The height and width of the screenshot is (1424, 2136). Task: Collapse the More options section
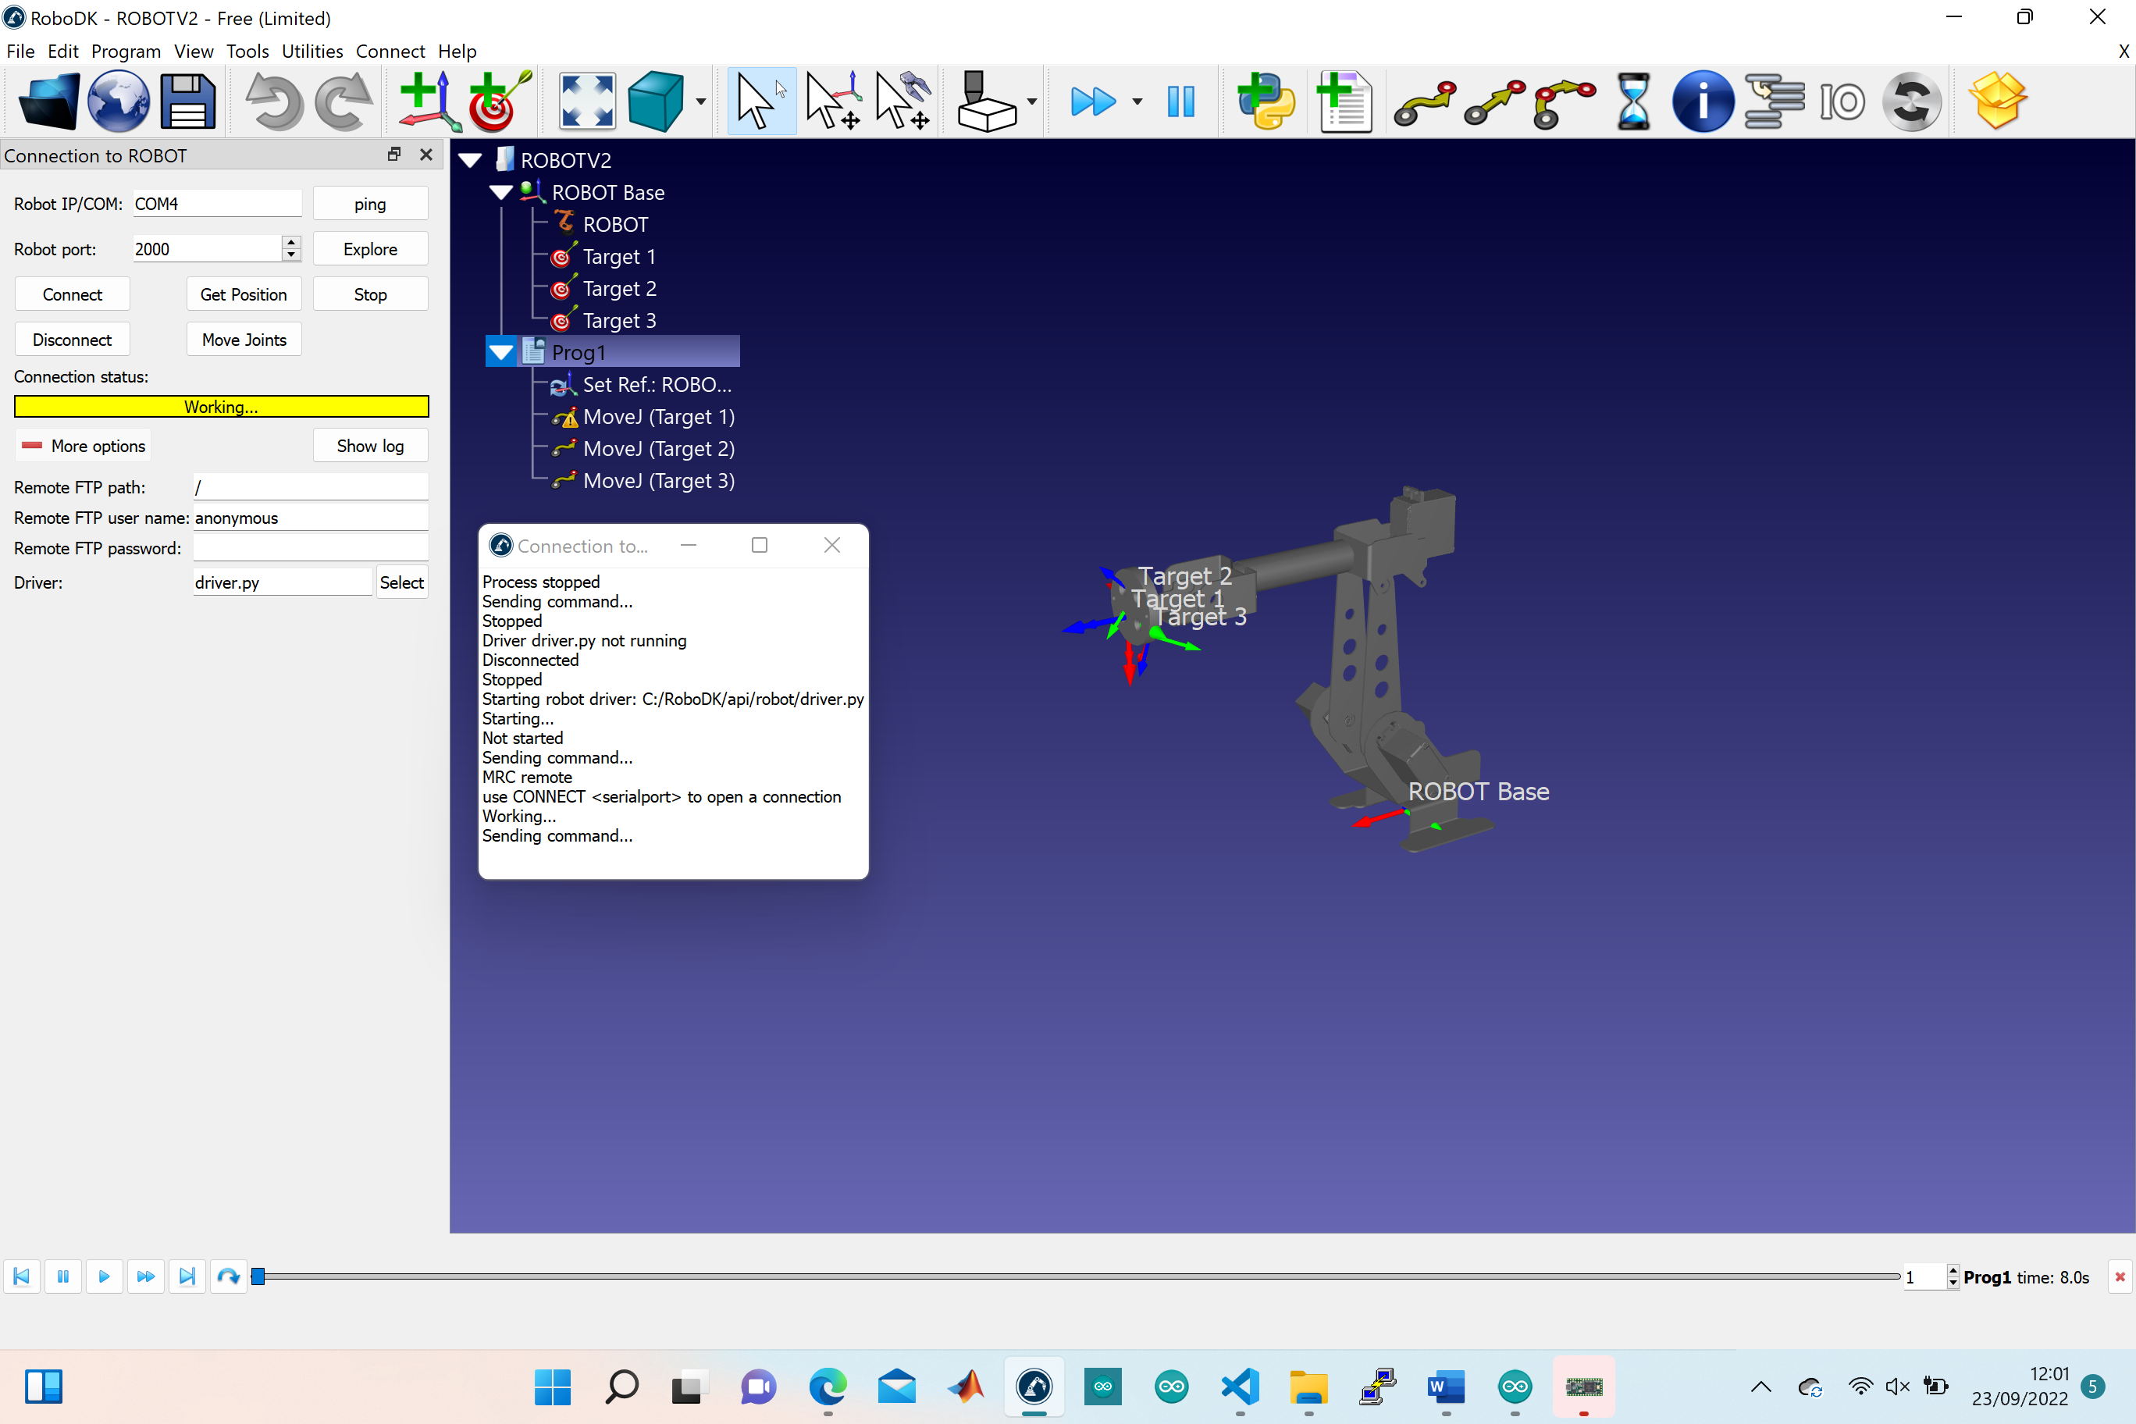pos(84,446)
